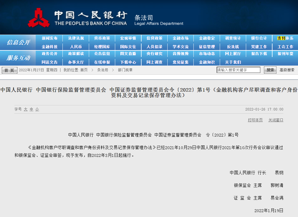Open 信贷政策 menu entry
298x217 pixels.
pos(154,38)
